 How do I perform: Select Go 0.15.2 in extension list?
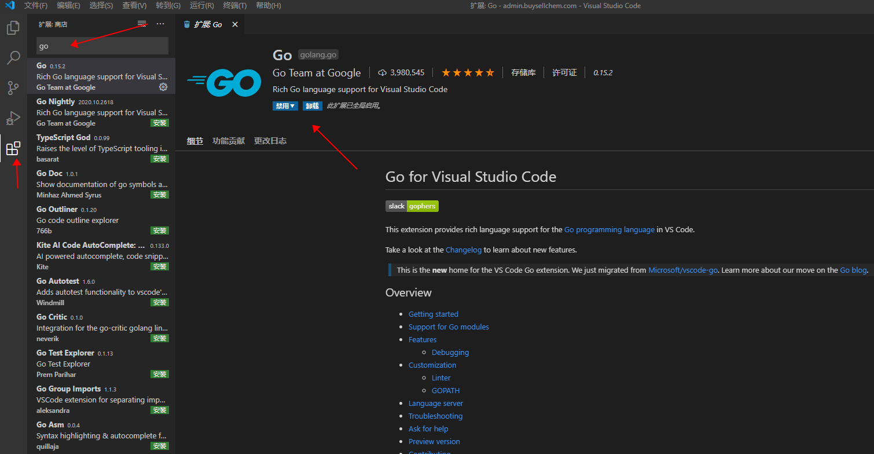pos(101,76)
